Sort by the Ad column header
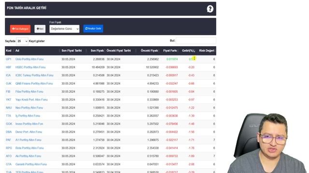 pyautogui.click(x=17, y=50)
